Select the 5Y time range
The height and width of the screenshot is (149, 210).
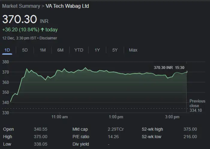tap(115, 50)
